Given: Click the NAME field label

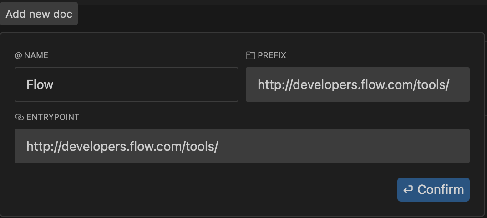Looking at the screenshot, I should click(x=36, y=55).
